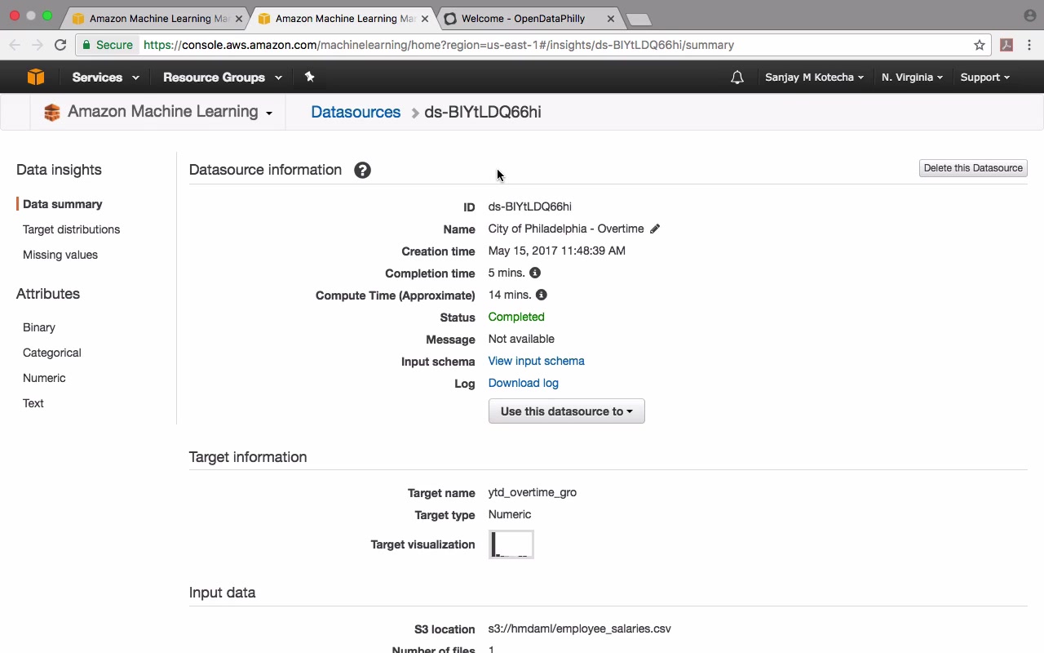Click the info icon beside Compute Time
The height and width of the screenshot is (653, 1044).
pos(542,295)
